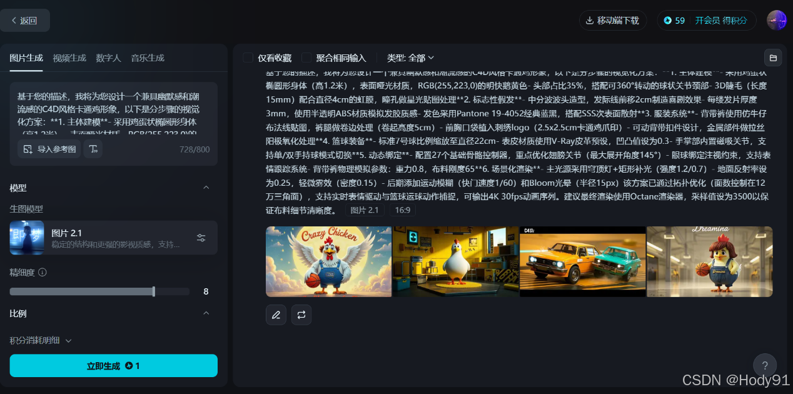Click the 生图模型 label
The width and height of the screenshot is (793, 394).
coord(26,209)
